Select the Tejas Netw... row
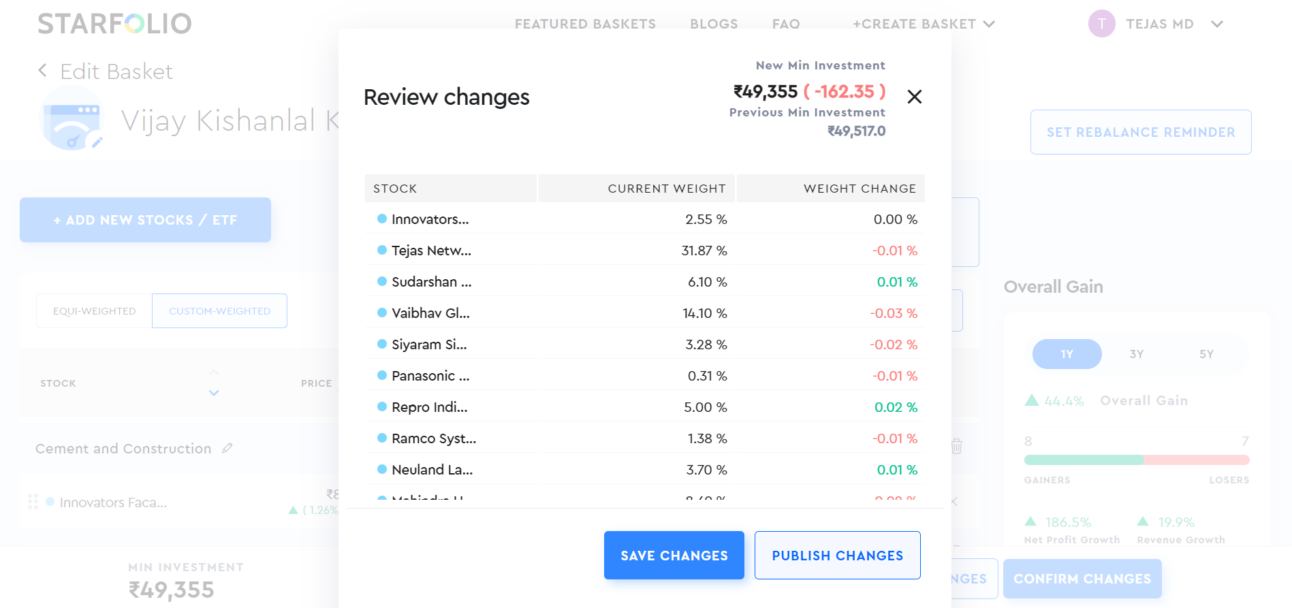 645,251
